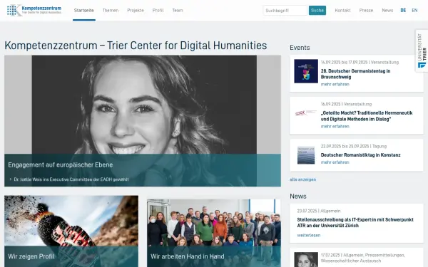Click 'mehr erfahren' under Geteilte Macht event

click(x=335, y=127)
